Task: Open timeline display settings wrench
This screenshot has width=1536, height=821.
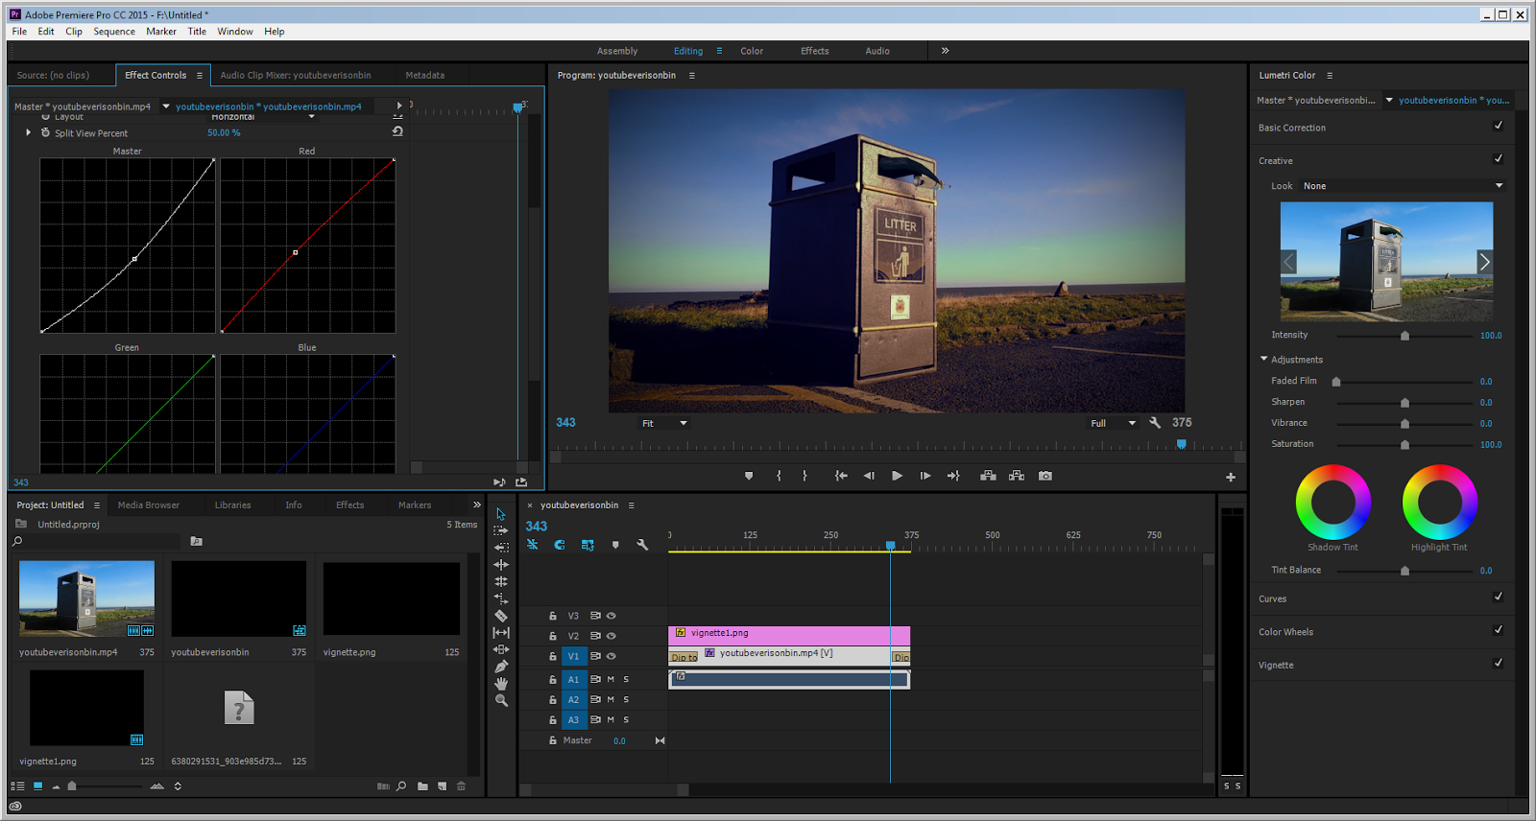Action: (x=642, y=545)
